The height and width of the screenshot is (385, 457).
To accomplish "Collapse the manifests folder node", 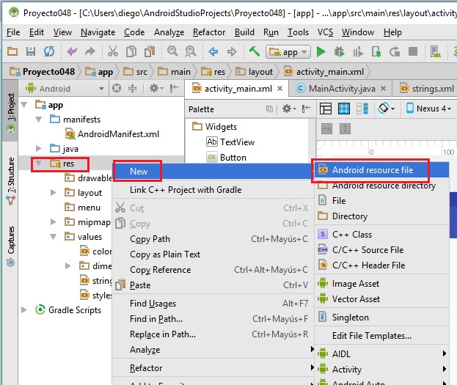I will tap(38, 120).
